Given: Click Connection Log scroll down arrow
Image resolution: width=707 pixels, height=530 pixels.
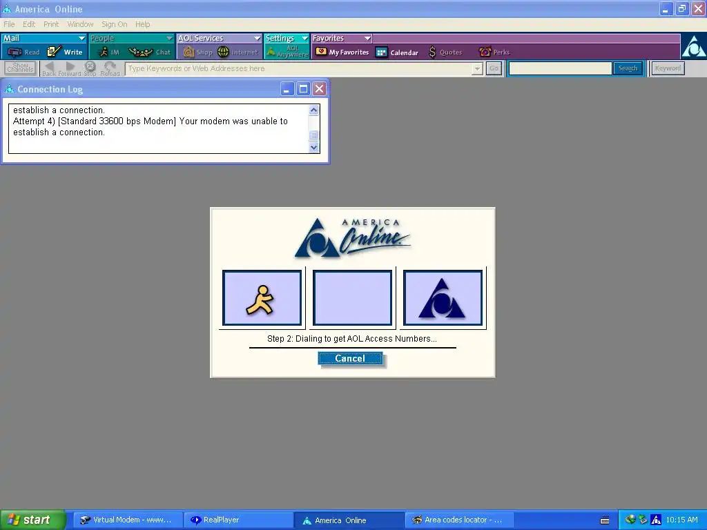Looking at the screenshot, I should click(x=314, y=148).
